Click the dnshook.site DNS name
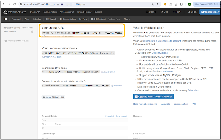 click(71, 72)
